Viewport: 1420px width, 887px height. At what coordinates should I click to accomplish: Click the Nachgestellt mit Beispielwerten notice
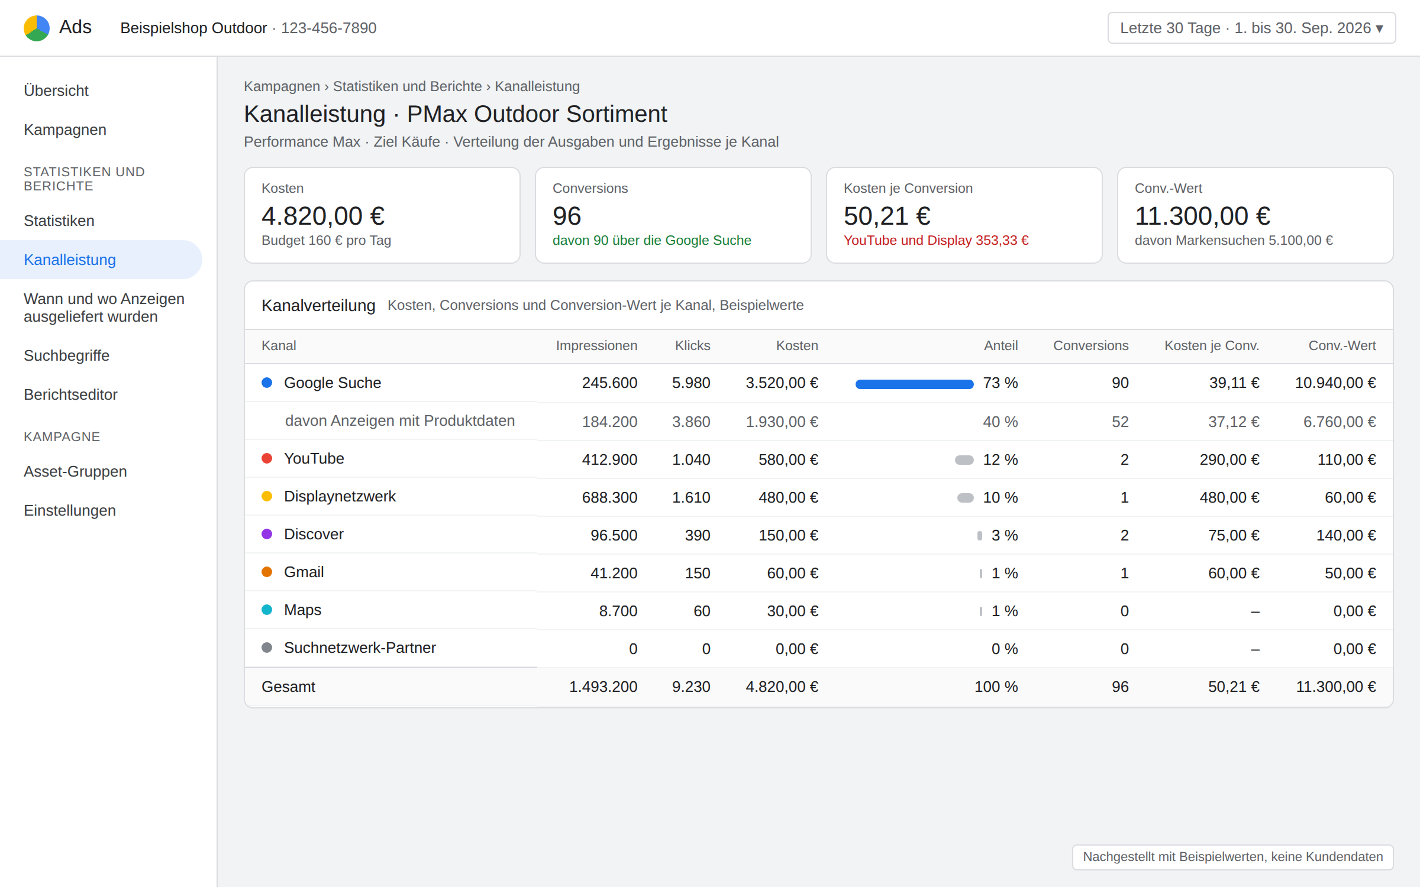(1233, 857)
